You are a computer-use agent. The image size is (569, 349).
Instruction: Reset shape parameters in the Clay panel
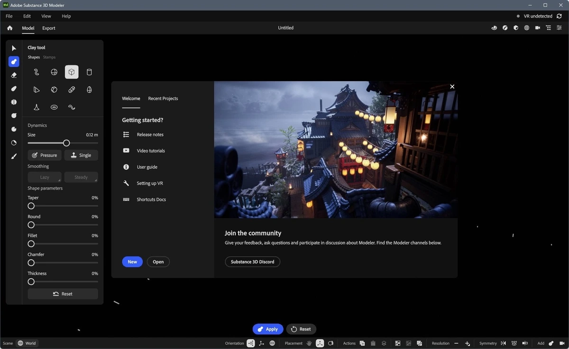click(x=63, y=294)
